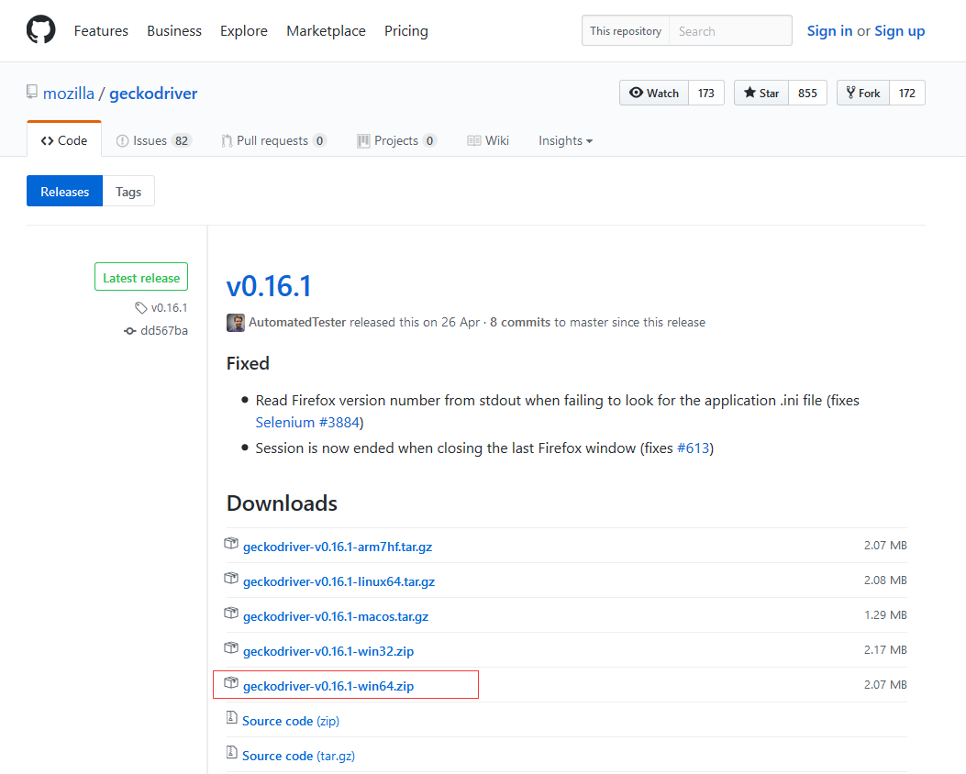Click the 1.29 MB size text
Image resolution: width=966 pixels, height=774 pixels.
coord(885,615)
